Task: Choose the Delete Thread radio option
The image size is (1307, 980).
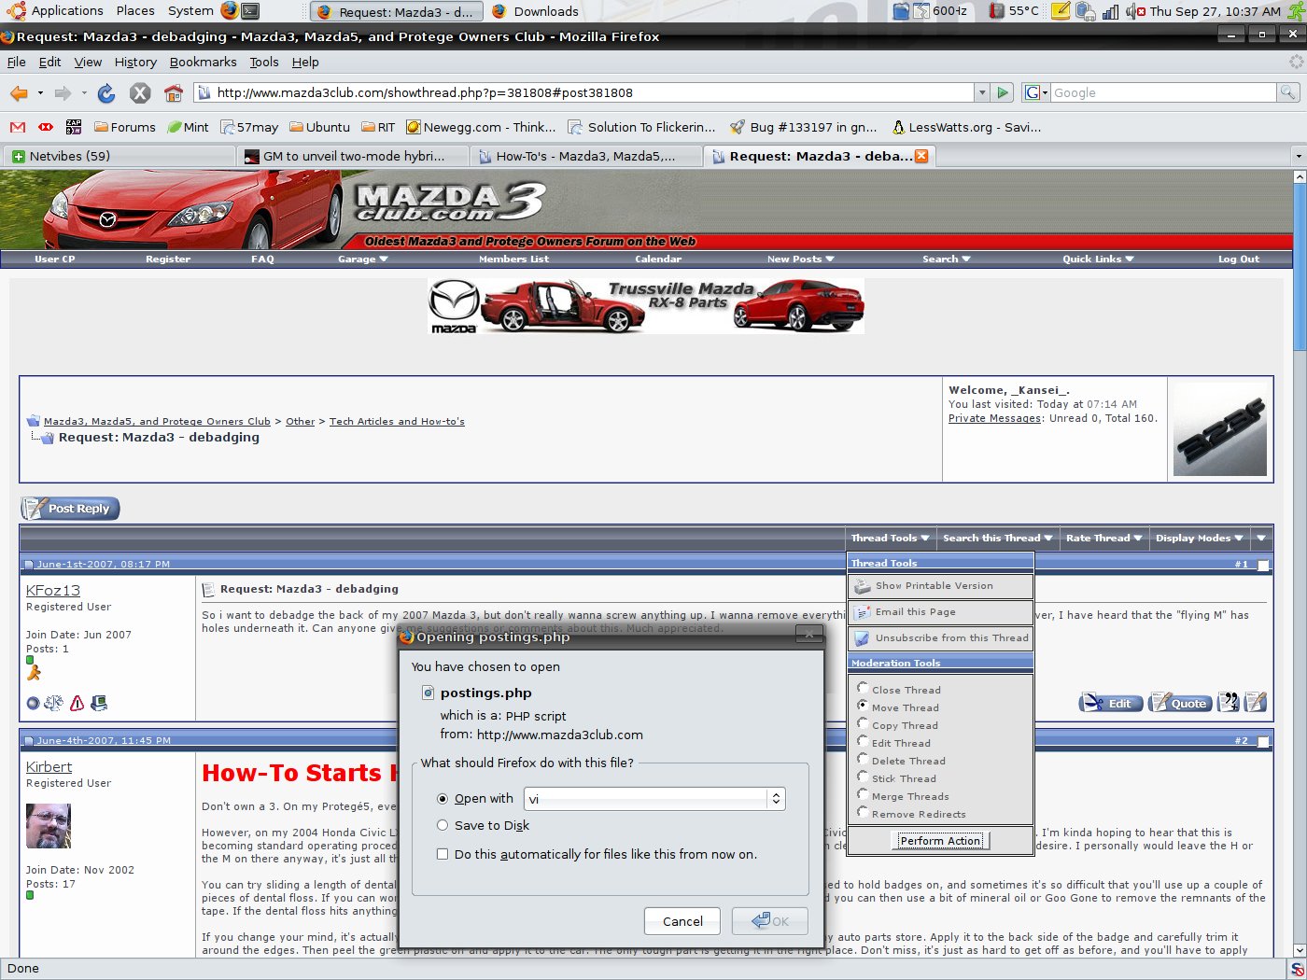Action: (x=863, y=760)
